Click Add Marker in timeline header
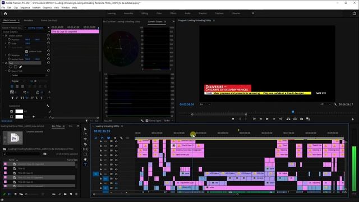This screenshot has width=359, height=202. 115,138
